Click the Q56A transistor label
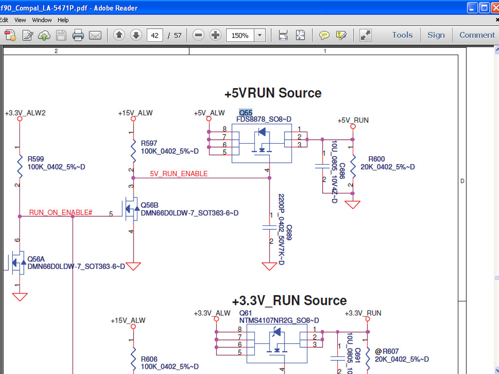Screen dimensions: 499x374 click(x=36, y=259)
